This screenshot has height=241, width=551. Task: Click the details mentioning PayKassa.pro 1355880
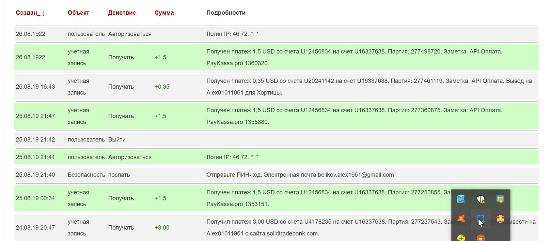coord(354,116)
